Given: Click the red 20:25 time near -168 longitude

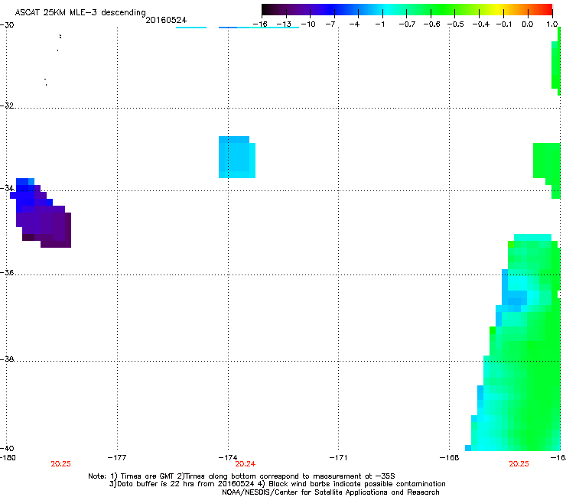Looking at the screenshot, I should 519,464.
